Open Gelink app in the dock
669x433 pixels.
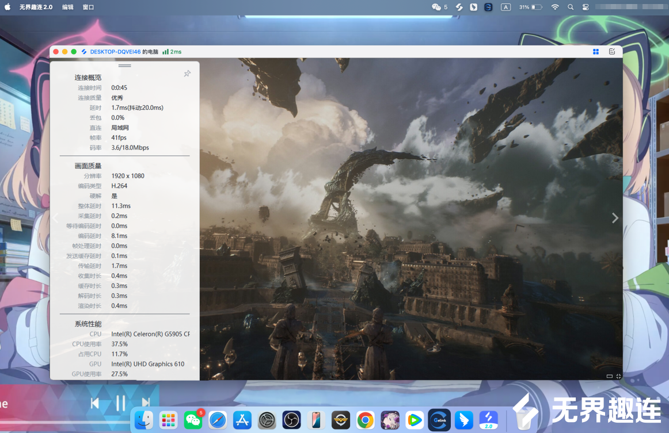[x=439, y=420]
